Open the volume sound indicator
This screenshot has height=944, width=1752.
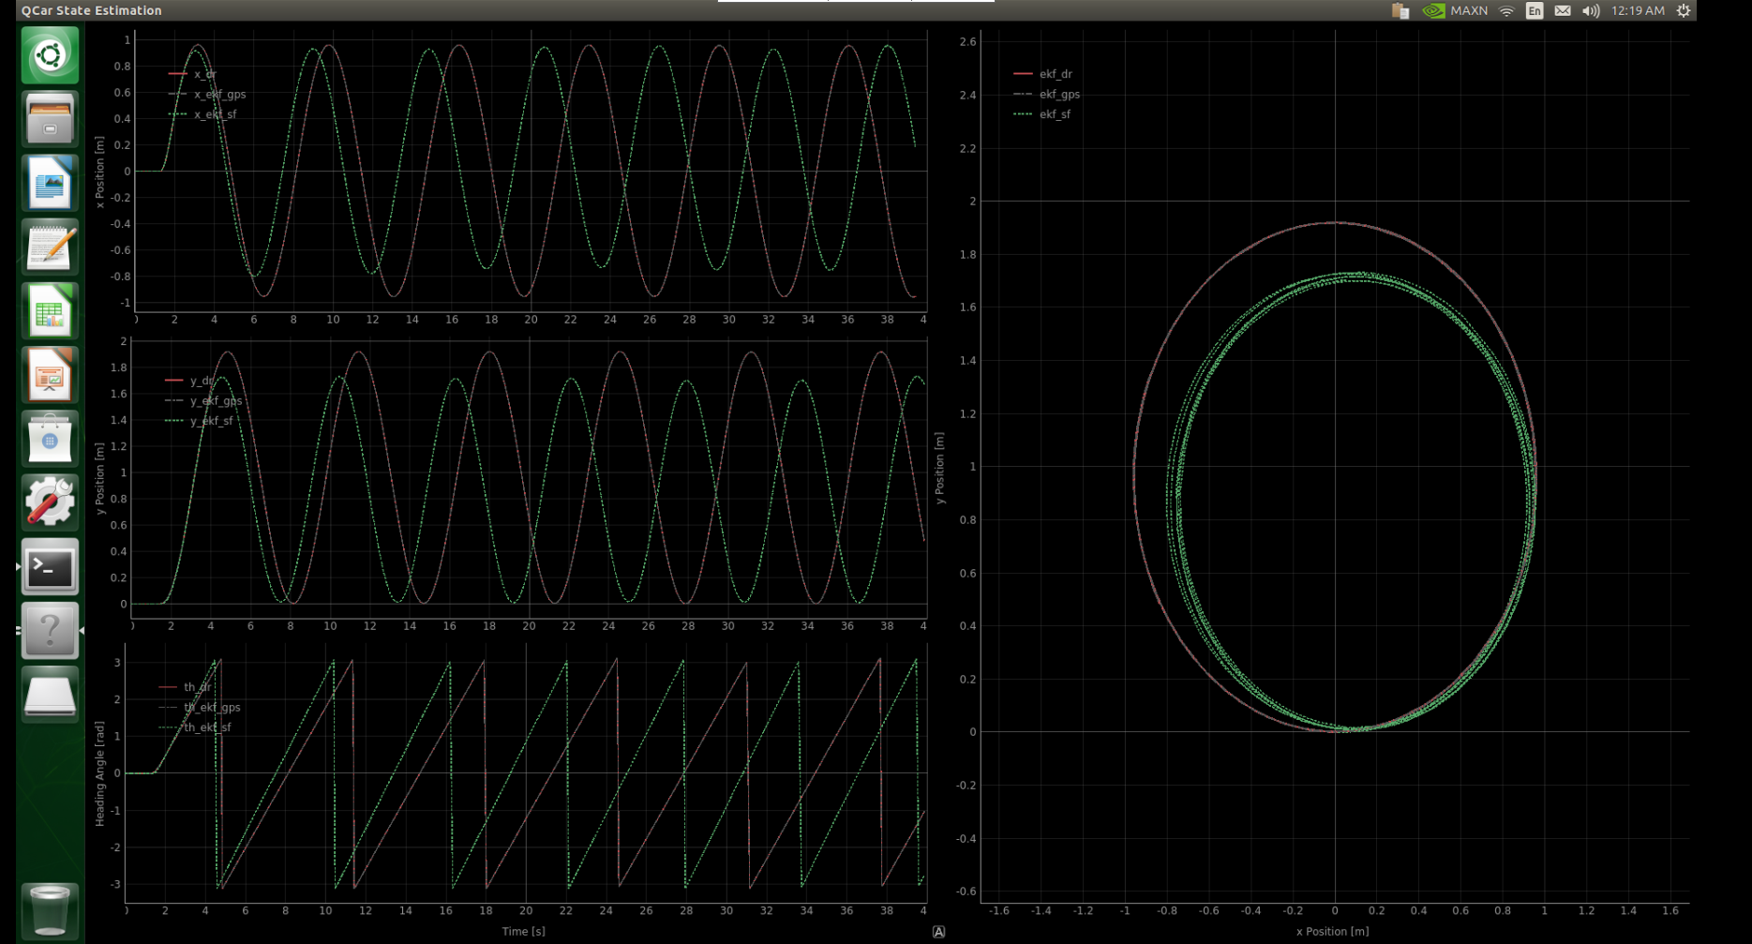click(x=1591, y=10)
